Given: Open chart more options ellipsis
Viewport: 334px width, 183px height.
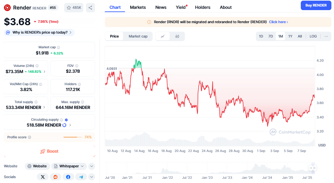Looking at the screenshot, I should pyautogui.click(x=326, y=36).
